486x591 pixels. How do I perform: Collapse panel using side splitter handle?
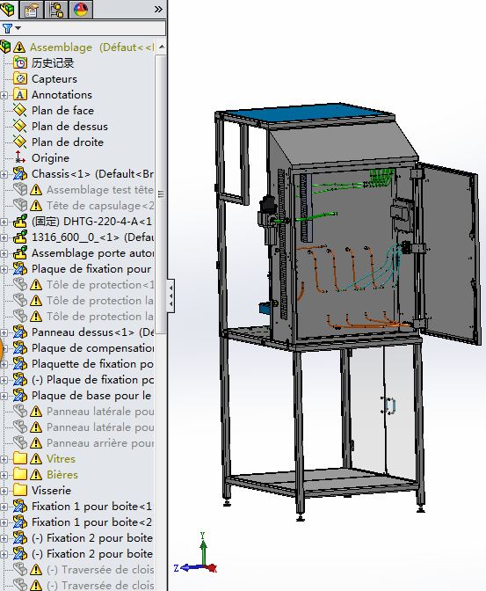click(x=170, y=295)
